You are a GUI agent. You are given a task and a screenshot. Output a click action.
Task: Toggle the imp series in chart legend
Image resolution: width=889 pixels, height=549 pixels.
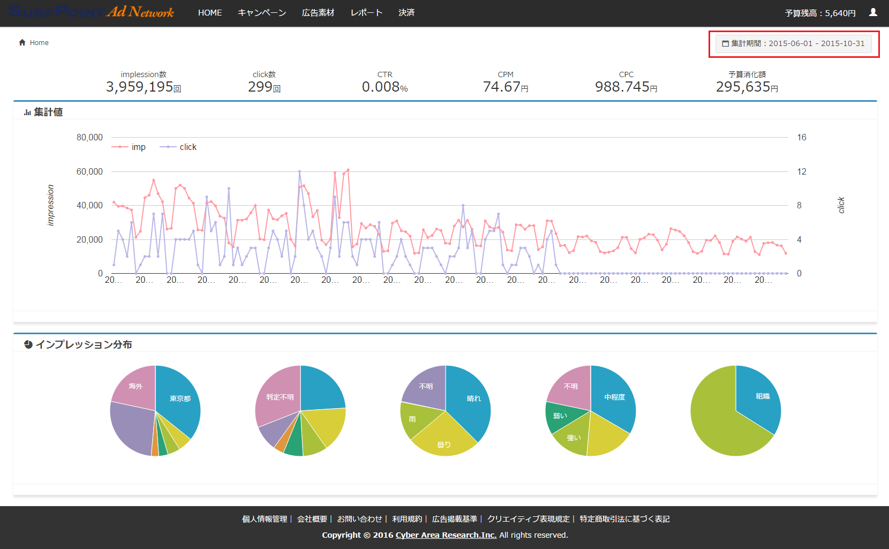[x=129, y=147]
